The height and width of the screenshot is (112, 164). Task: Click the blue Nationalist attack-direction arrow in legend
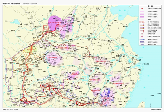coord(142,39)
